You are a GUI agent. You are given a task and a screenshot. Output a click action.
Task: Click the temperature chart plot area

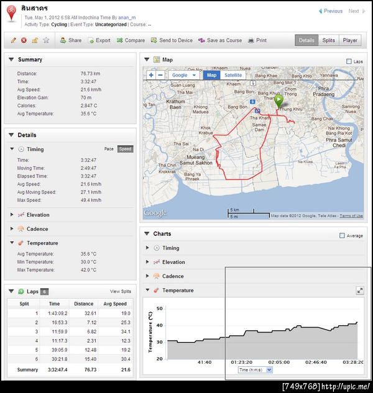point(262,333)
